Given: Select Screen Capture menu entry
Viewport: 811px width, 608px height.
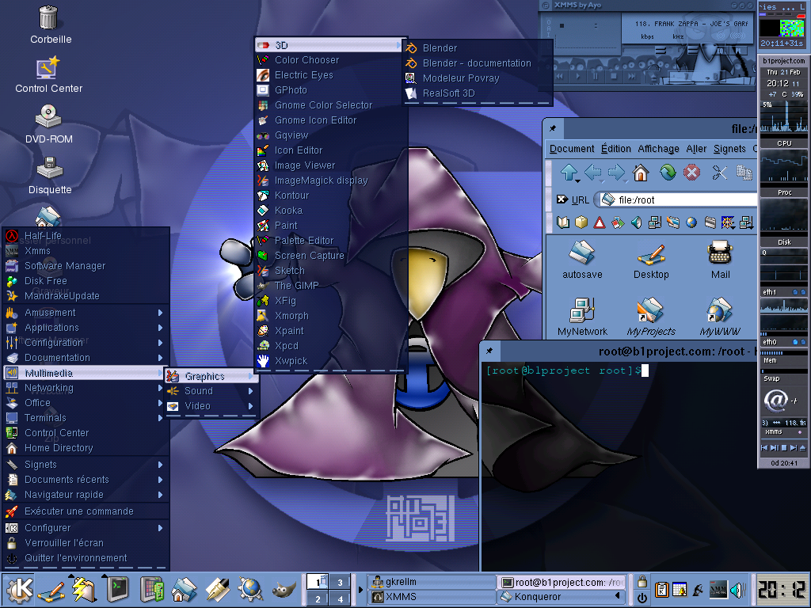Looking at the screenshot, I should click(x=331, y=256).
